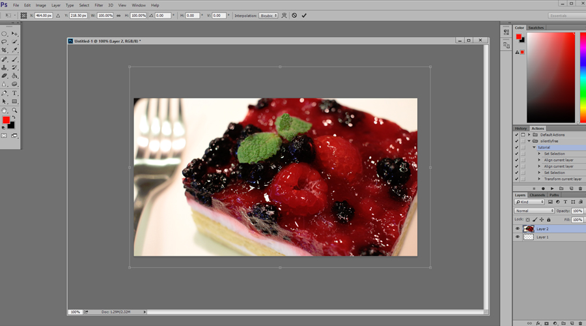Click the record button in Actions panel
The width and height of the screenshot is (586, 326).
[x=543, y=188]
